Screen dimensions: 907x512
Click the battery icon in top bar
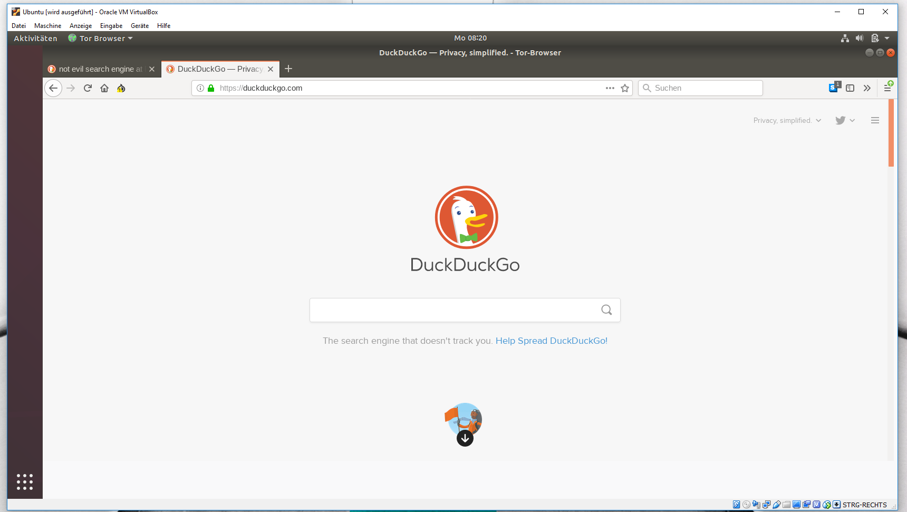pyautogui.click(x=875, y=38)
